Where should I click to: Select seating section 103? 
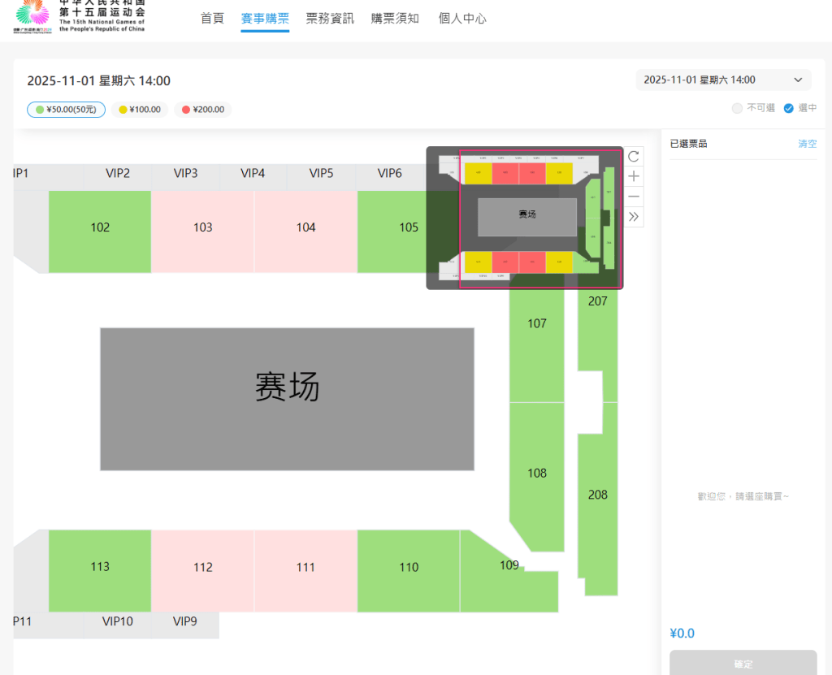click(x=202, y=231)
